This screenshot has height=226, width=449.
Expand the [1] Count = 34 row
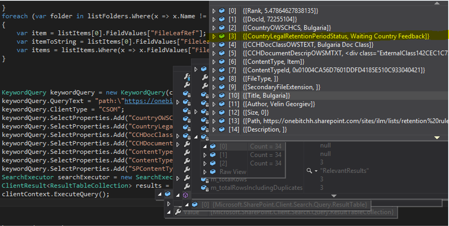pyautogui.click(x=205, y=155)
